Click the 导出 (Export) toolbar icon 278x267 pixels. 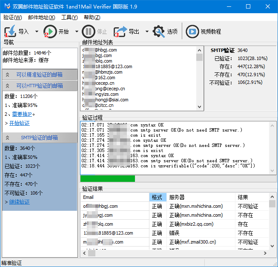[120, 31]
